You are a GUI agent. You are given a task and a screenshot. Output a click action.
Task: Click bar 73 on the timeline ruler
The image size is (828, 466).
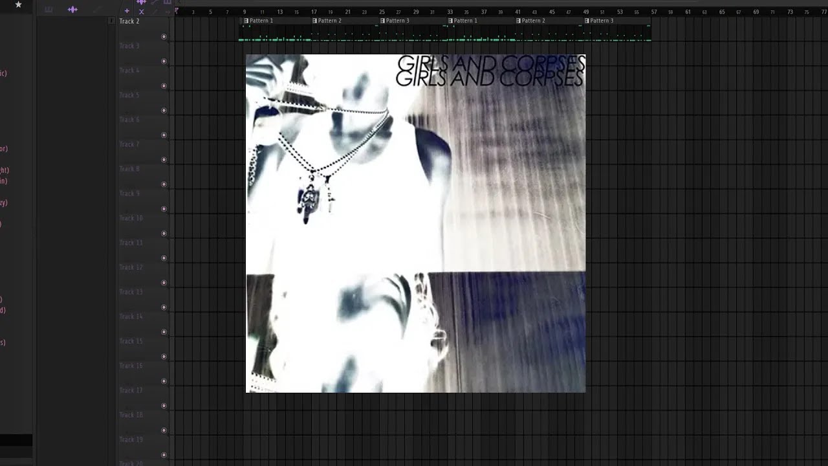point(790,12)
